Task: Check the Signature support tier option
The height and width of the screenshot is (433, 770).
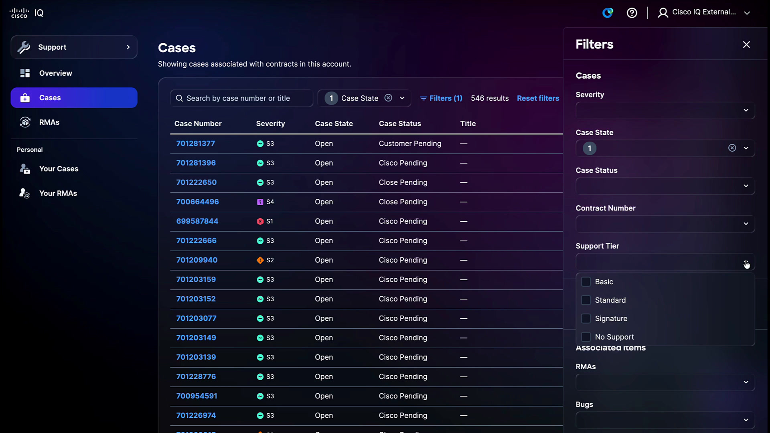Action: point(586,319)
